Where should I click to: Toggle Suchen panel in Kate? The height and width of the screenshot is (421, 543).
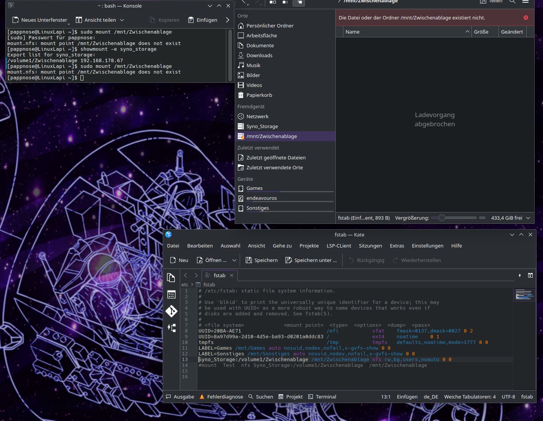(x=261, y=397)
